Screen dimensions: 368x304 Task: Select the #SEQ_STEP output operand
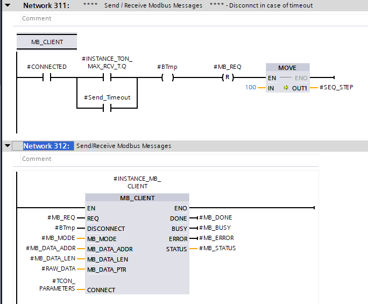336,87
